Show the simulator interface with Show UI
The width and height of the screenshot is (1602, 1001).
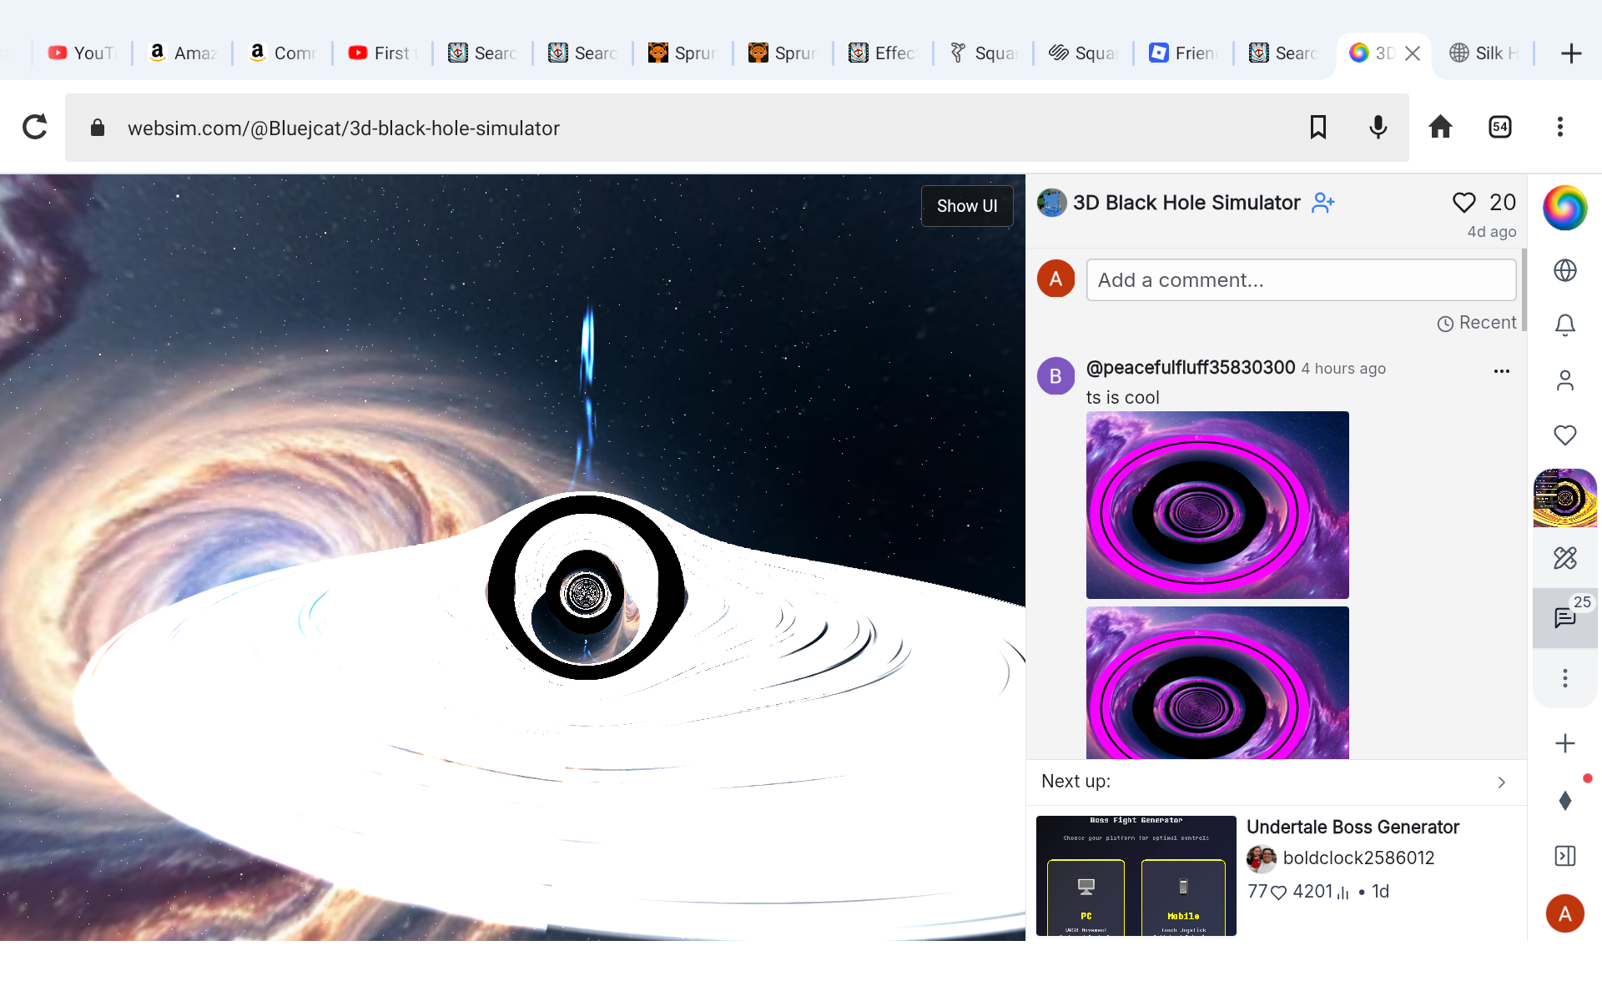coord(966,205)
